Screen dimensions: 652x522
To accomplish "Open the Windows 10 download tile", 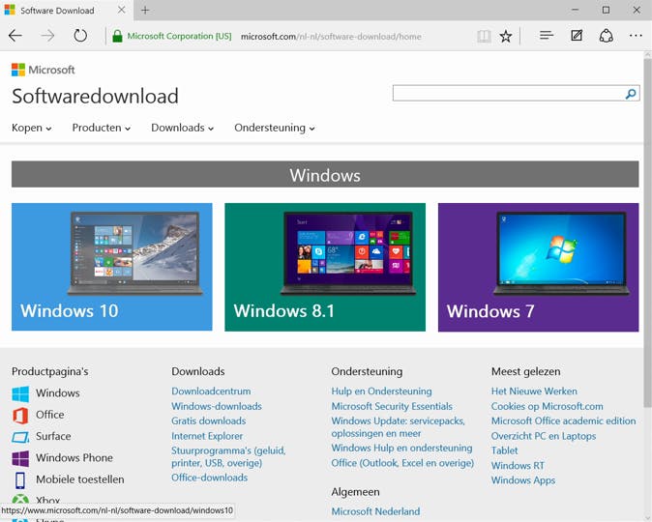I will [112, 267].
